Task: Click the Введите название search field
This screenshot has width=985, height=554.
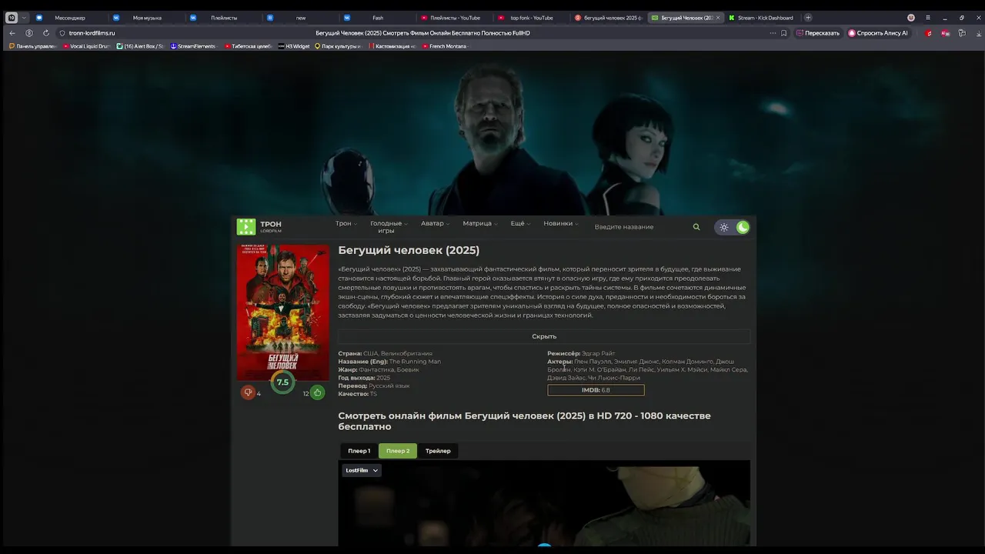Action: (639, 227)
